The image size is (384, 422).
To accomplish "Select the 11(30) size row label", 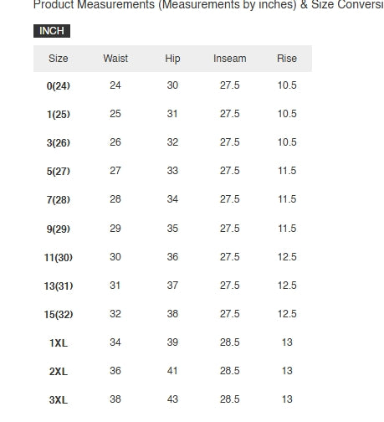I will (59, 257).
